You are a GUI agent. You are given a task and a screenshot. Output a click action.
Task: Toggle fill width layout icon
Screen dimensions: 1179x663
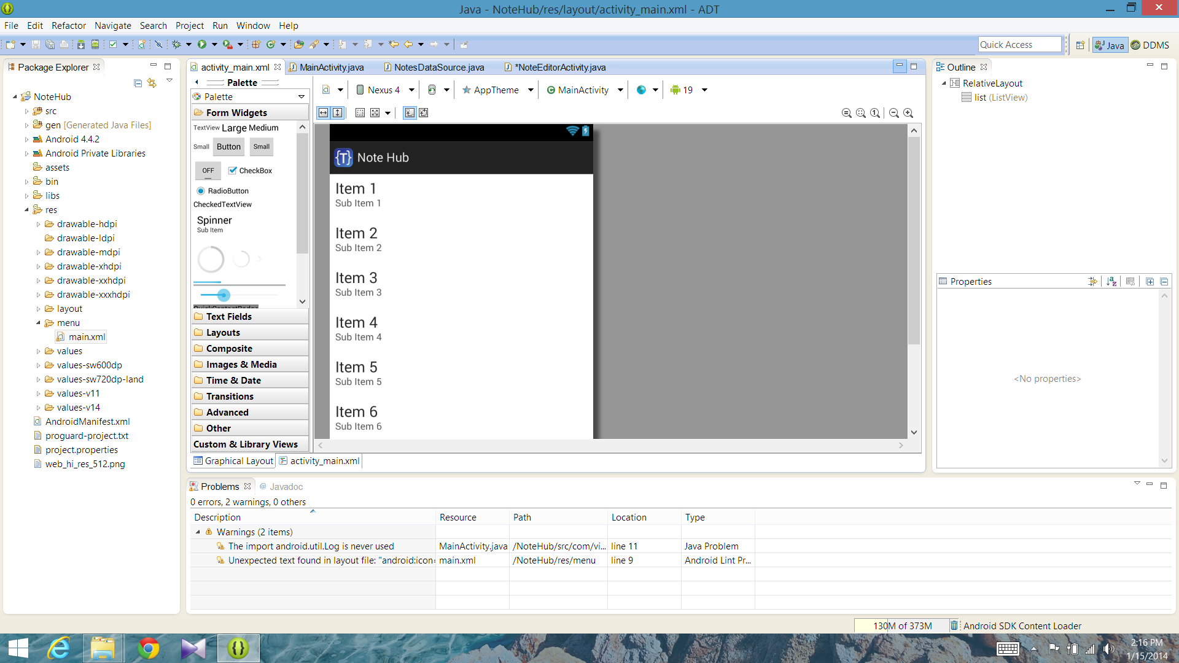tap(323, 113)
